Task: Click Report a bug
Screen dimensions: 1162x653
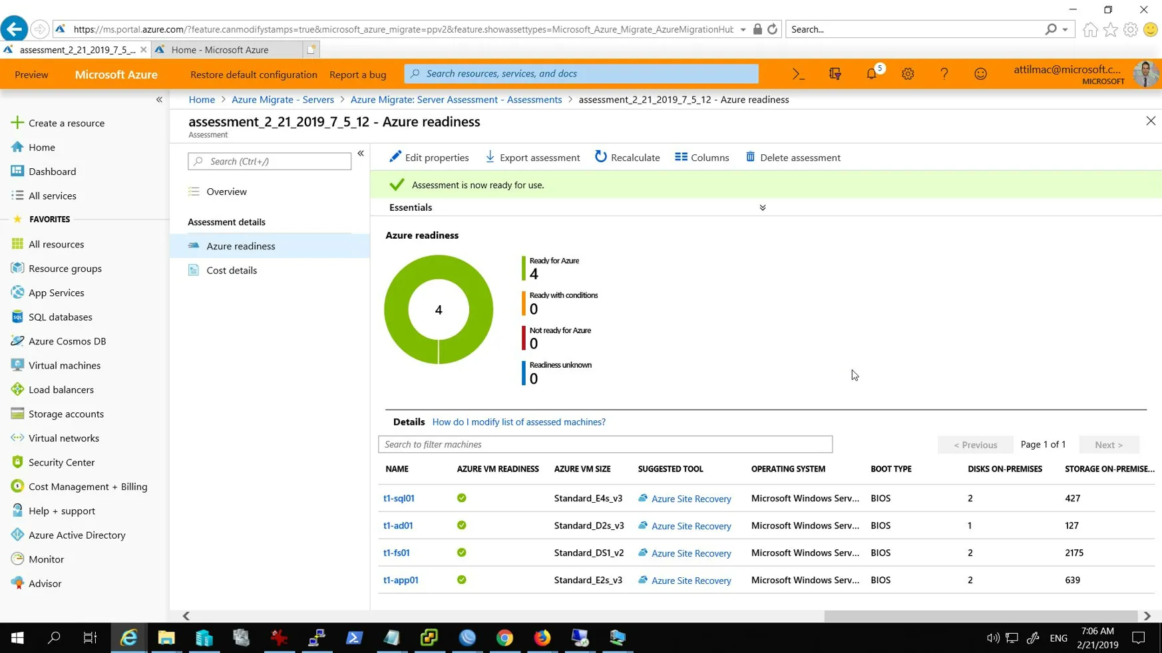Action: tap(357, 74)
